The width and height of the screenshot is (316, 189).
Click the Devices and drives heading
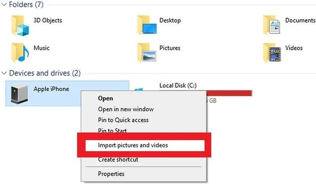45,73
